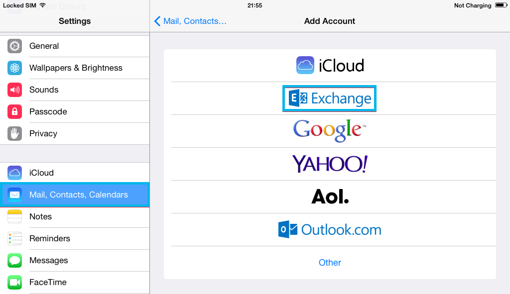
Task: Select Other account type
Action: point(330,262)
